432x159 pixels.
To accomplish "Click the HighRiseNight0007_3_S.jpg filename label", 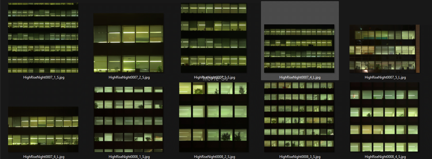I will tap(214, 77).
